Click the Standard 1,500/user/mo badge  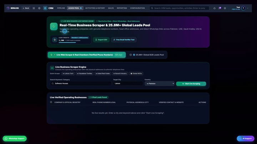coord(80,38)
